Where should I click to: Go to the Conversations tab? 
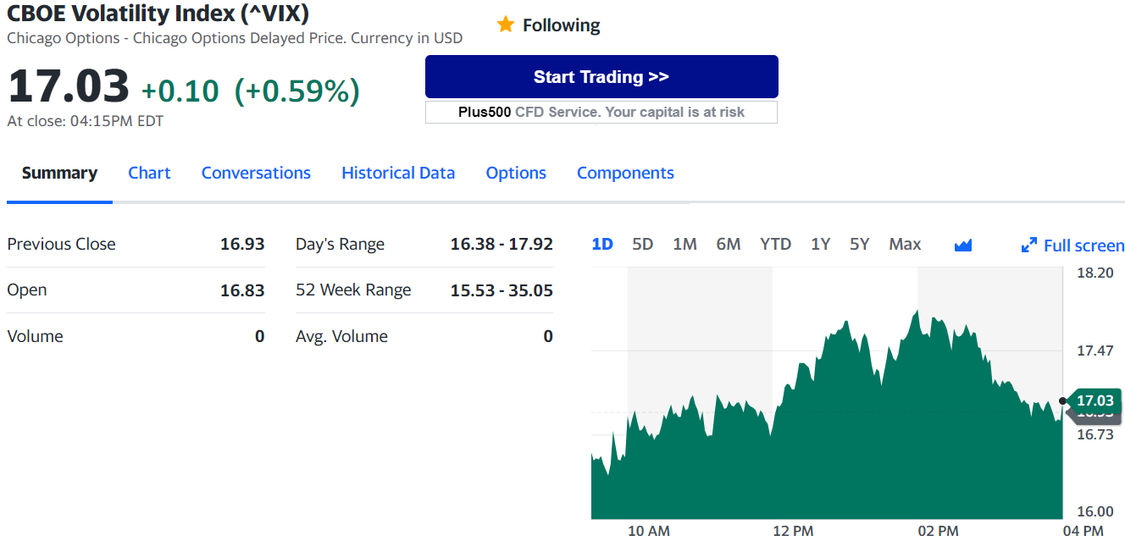256,173
